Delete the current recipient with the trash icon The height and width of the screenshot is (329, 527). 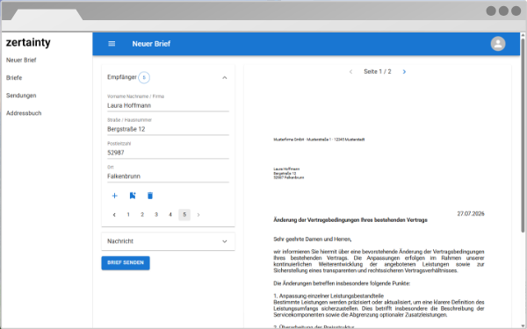[x=150, y=196]
